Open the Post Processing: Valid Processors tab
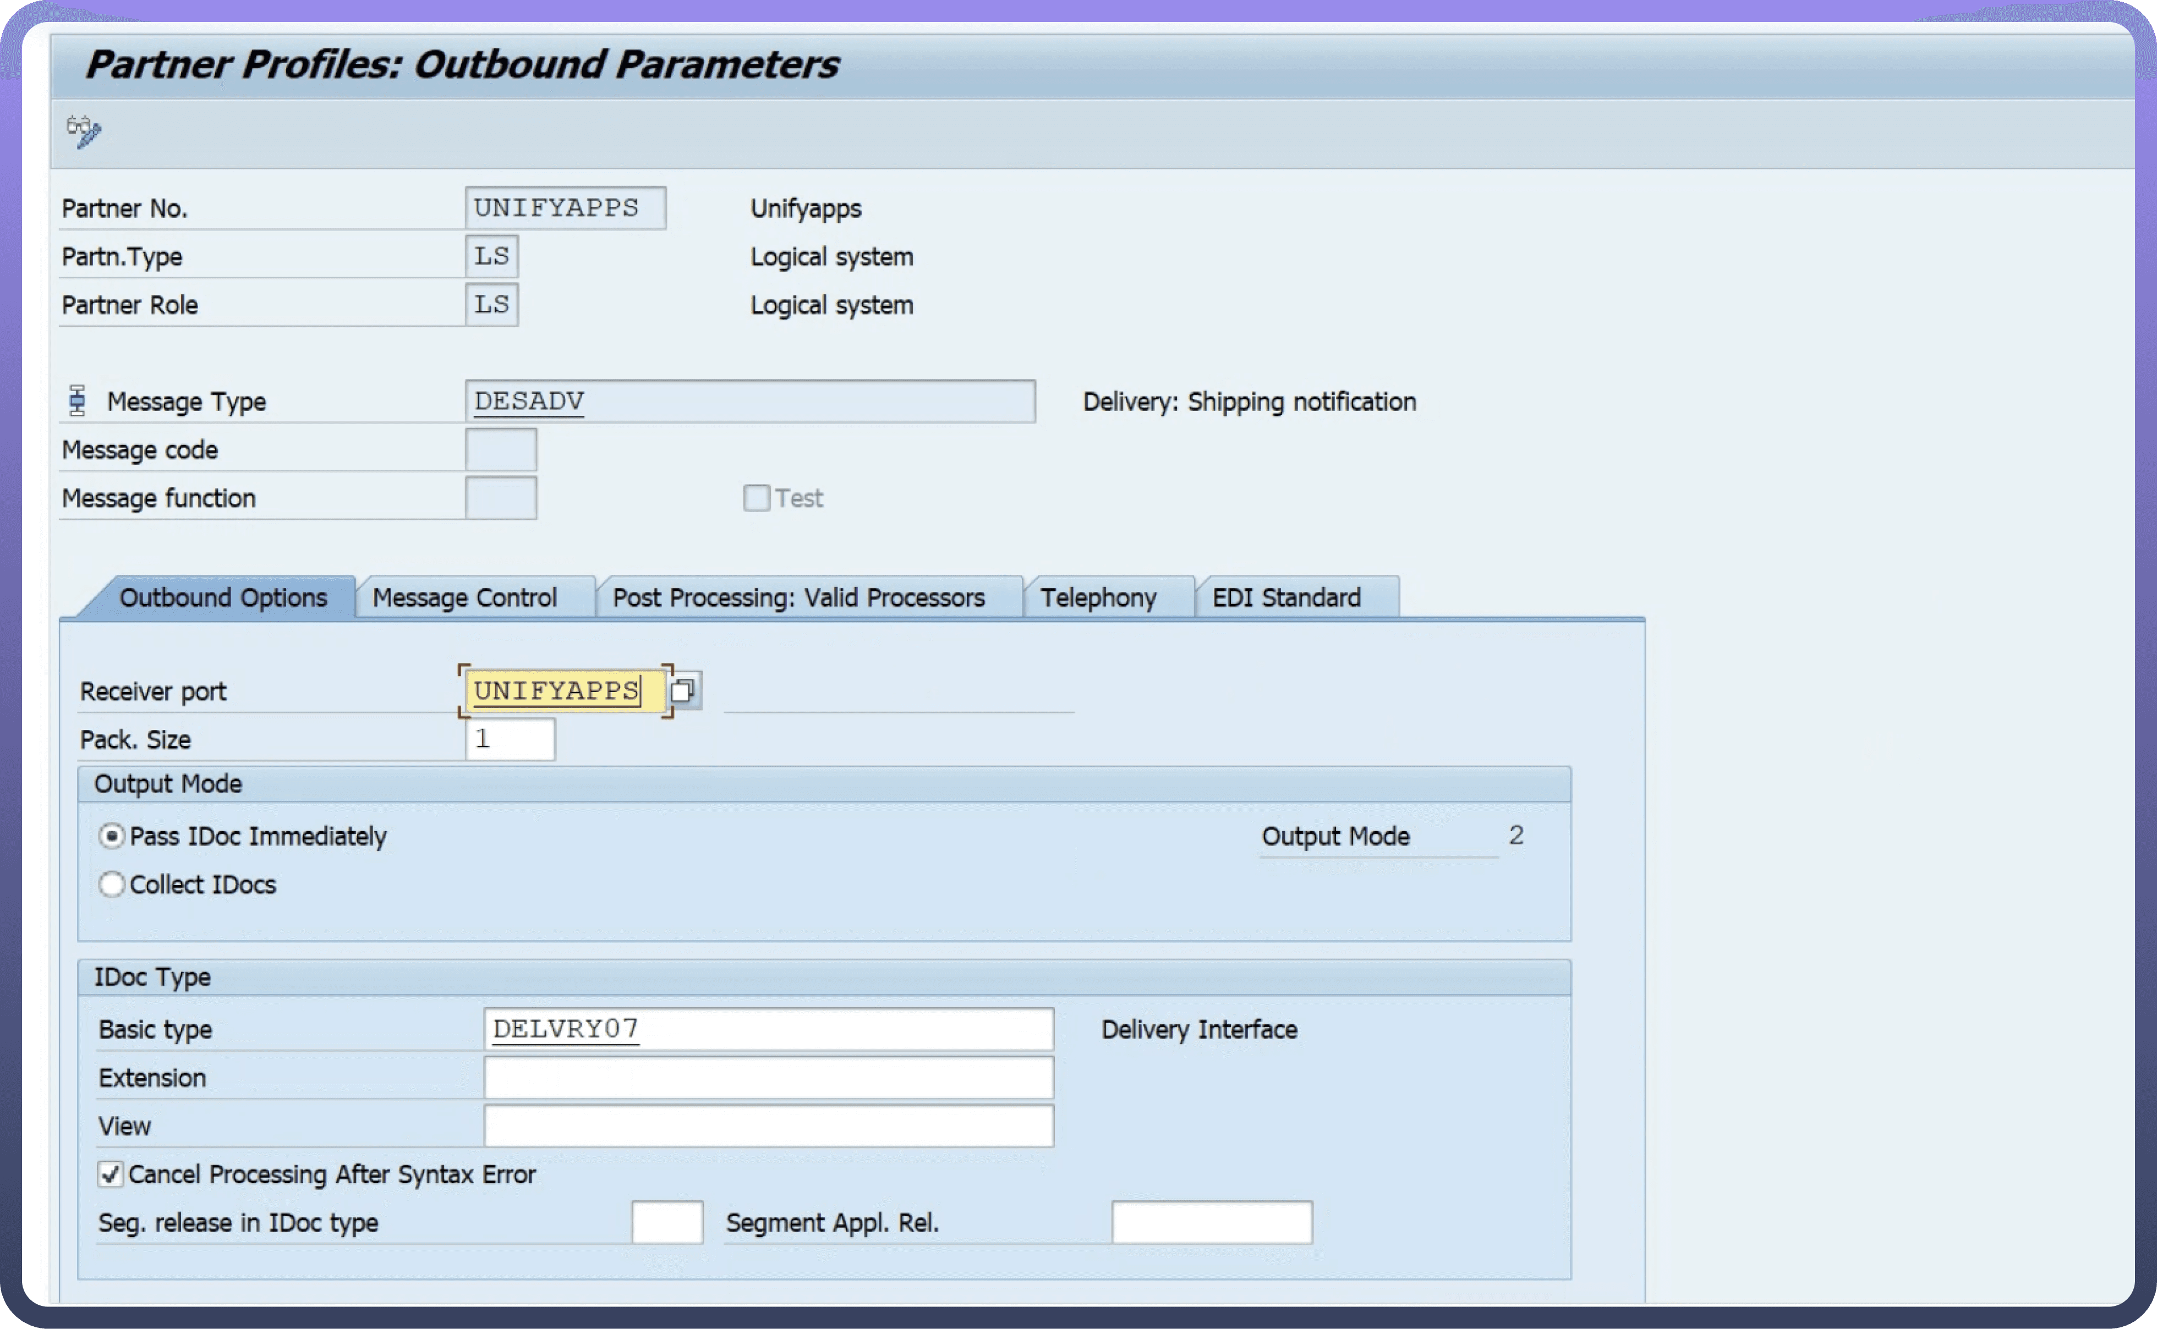 pyautogui.click(x=798, y=598)
